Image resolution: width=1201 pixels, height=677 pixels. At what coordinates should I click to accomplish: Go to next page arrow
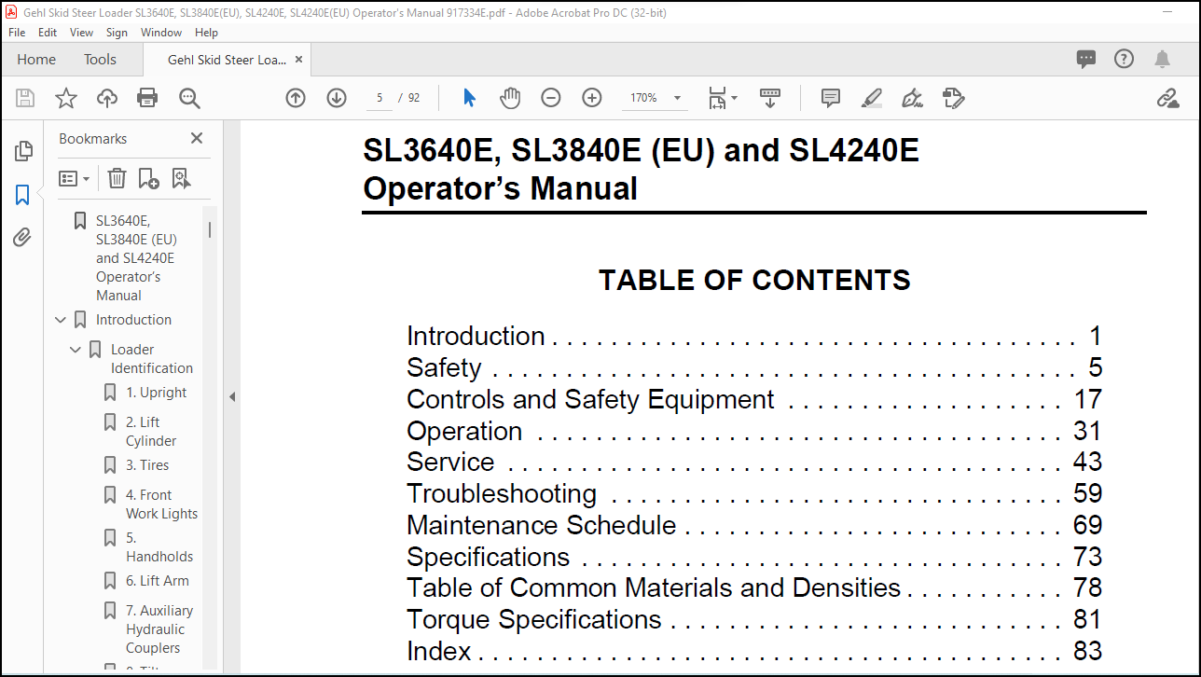(337, 98)
